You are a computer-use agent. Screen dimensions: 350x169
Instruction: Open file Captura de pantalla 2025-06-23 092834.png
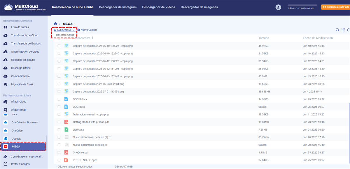[x=98, y=84]
